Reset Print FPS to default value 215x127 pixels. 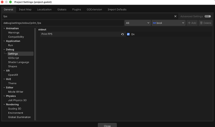(x=122, y=34)
